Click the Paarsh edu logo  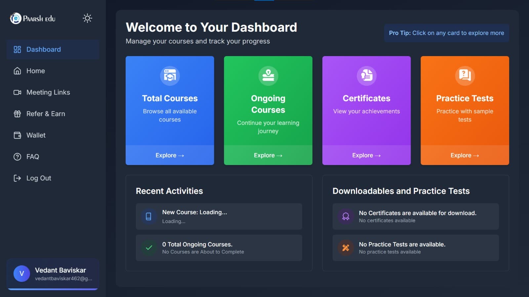pyautogui.click(x=32, y=18)
